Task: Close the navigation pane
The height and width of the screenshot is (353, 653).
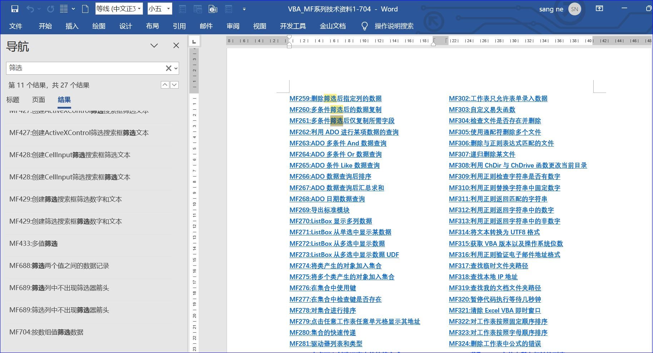Action: 176,45
